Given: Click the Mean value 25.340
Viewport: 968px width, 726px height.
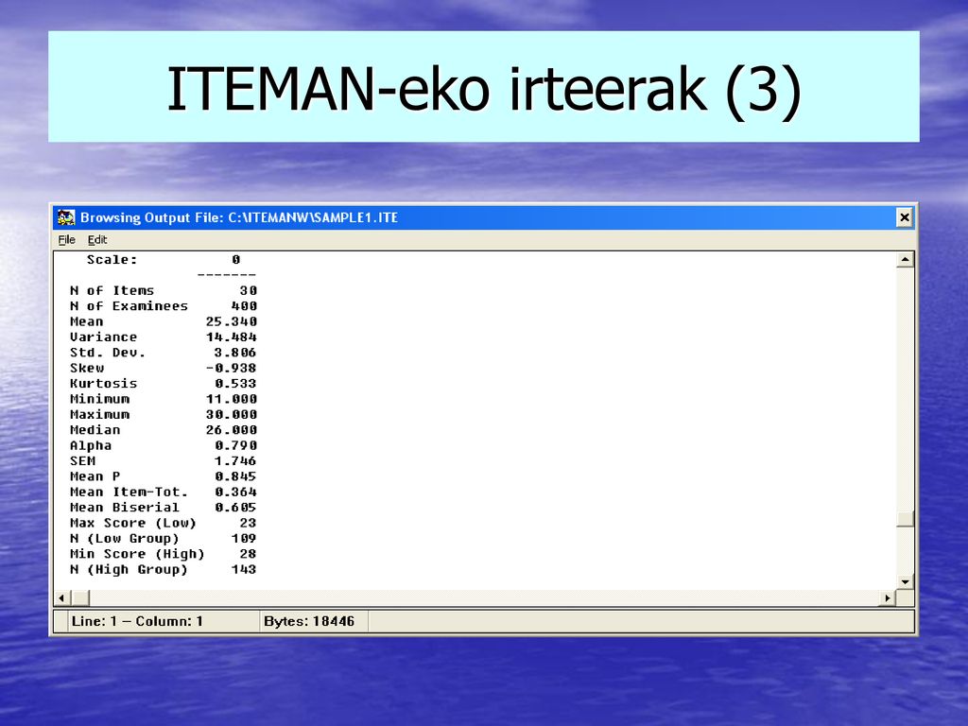Looking at the screenshot, I should [x=232, y=321].
